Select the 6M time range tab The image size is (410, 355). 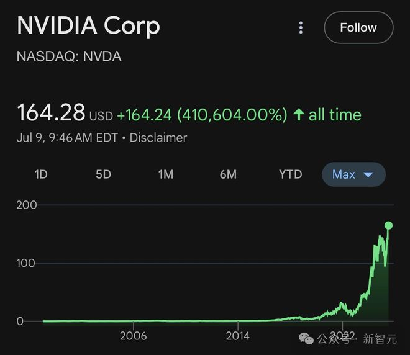pos(228,174)
